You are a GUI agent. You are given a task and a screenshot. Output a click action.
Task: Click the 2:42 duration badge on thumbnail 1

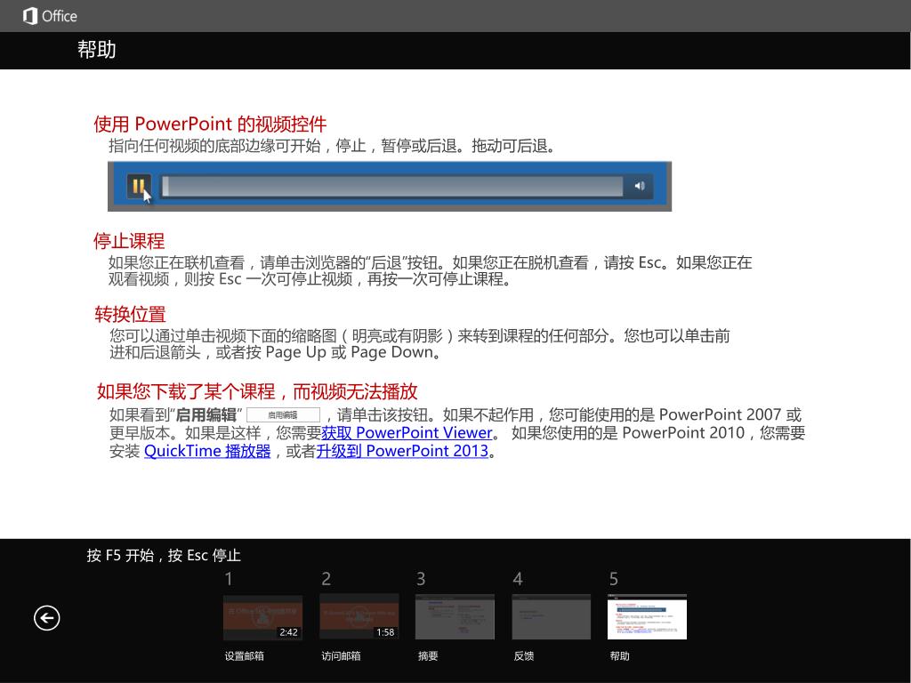coord(289,632)
